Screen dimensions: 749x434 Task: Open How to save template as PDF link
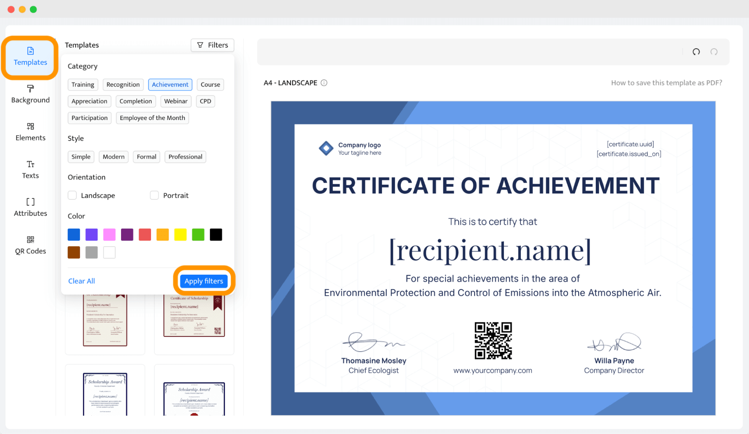[x=666, y=83]
